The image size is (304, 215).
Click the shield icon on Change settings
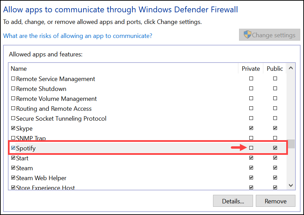247,34
